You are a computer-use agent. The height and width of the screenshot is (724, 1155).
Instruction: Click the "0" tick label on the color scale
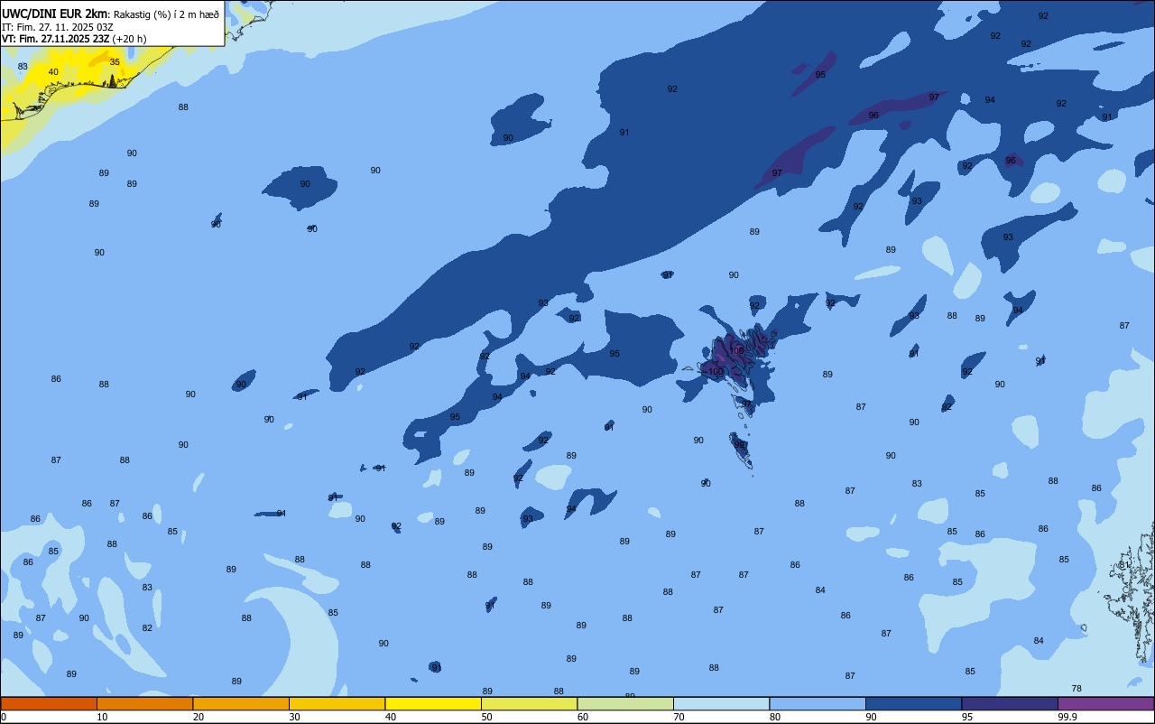click(4, 717)
